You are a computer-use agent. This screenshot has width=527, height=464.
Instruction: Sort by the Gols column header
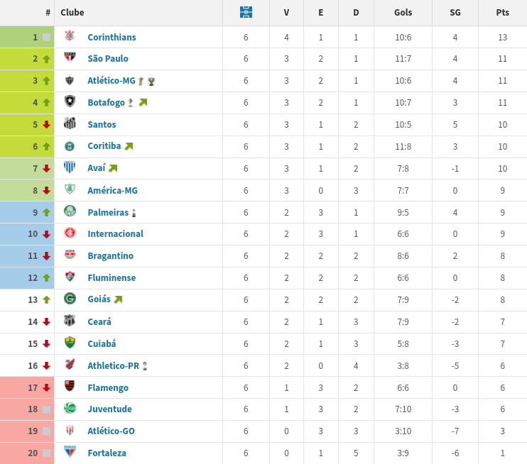403,13
